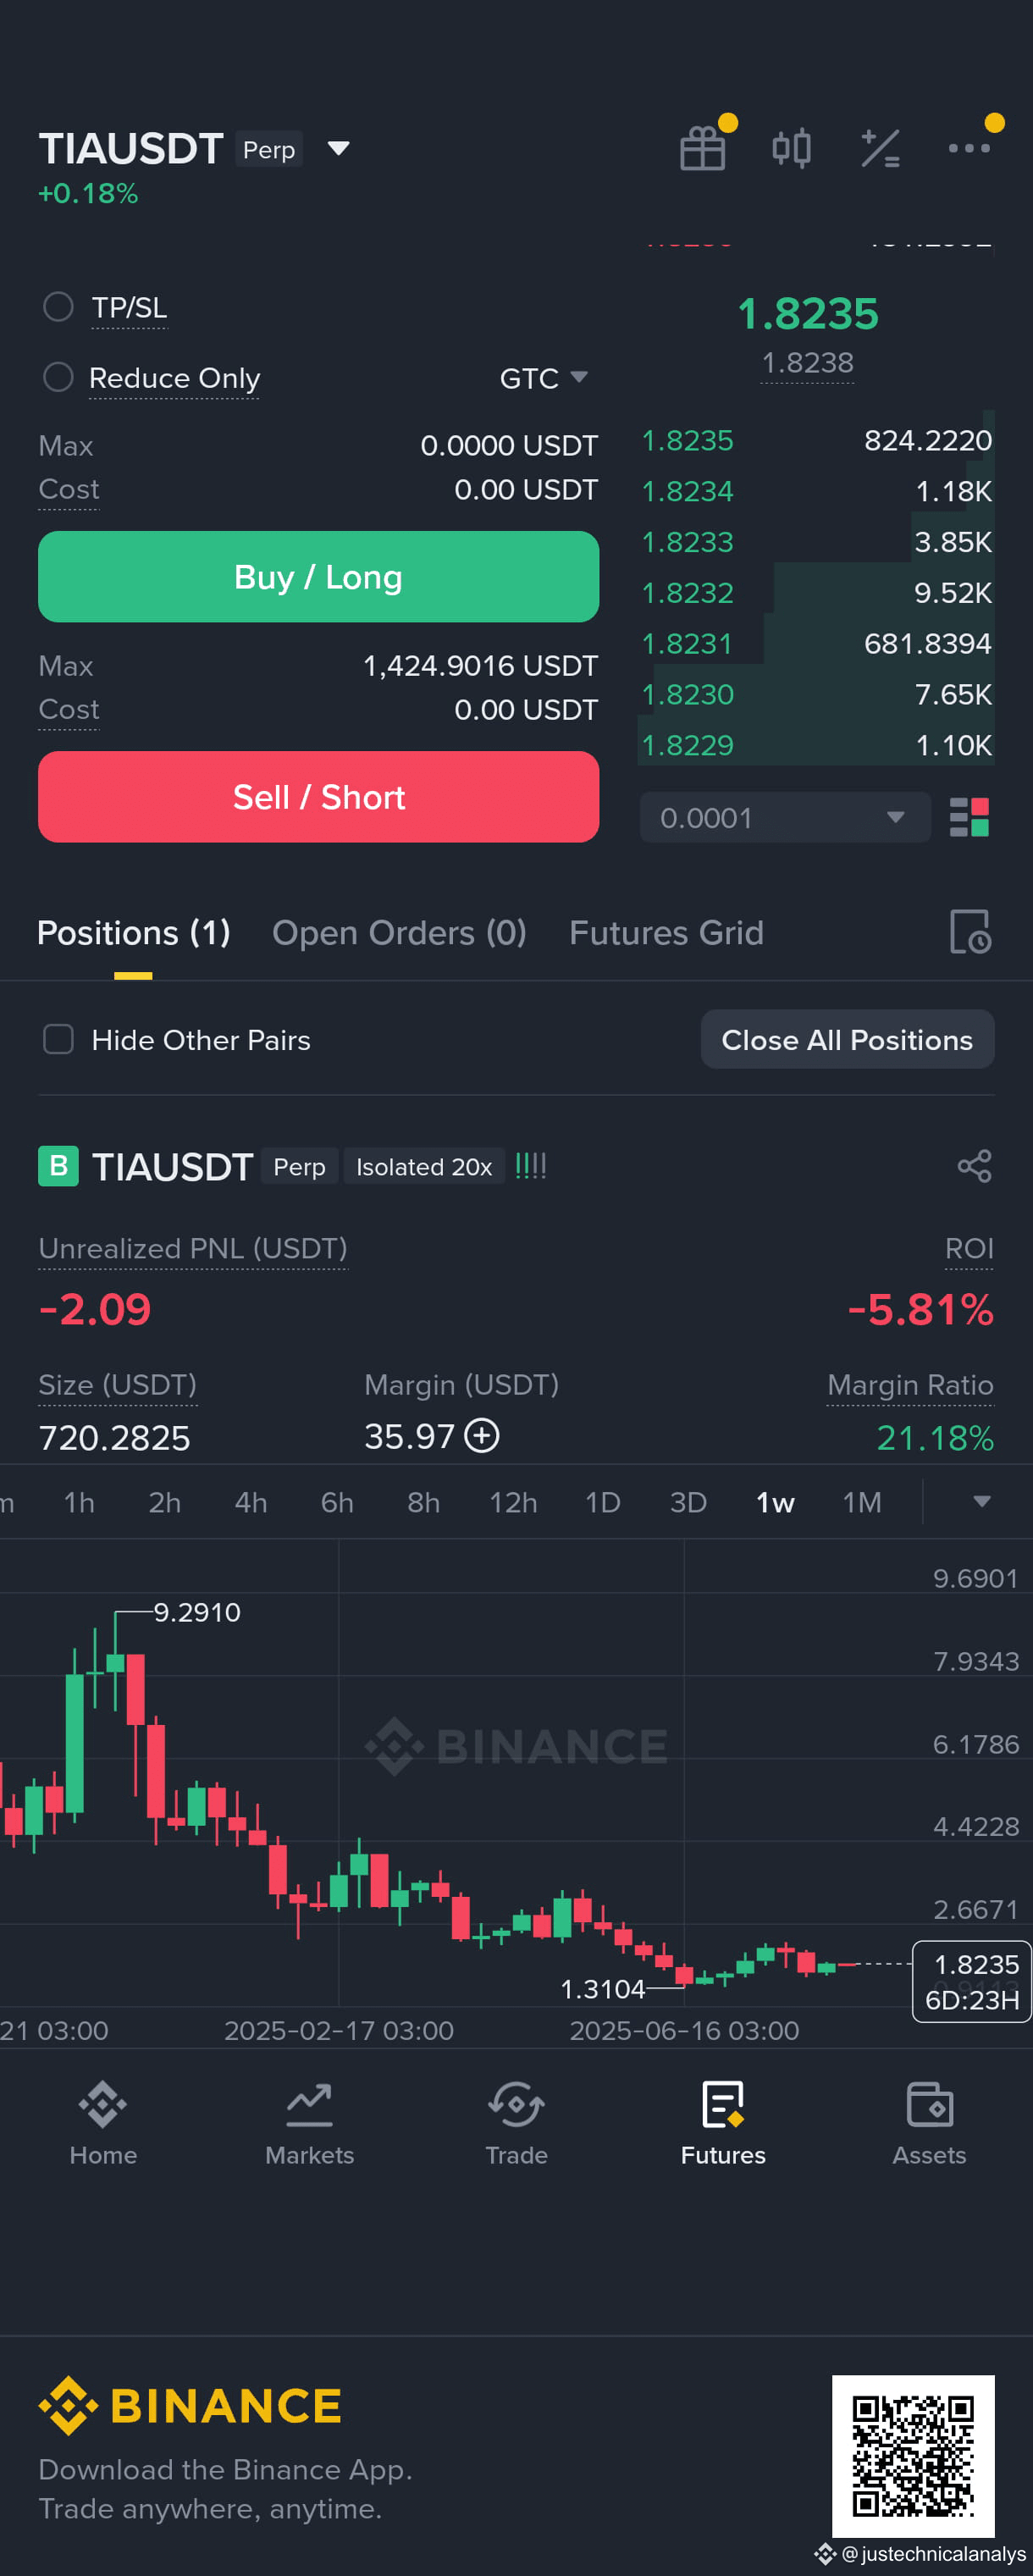Switch the order book layout icon

coord(968,817)
